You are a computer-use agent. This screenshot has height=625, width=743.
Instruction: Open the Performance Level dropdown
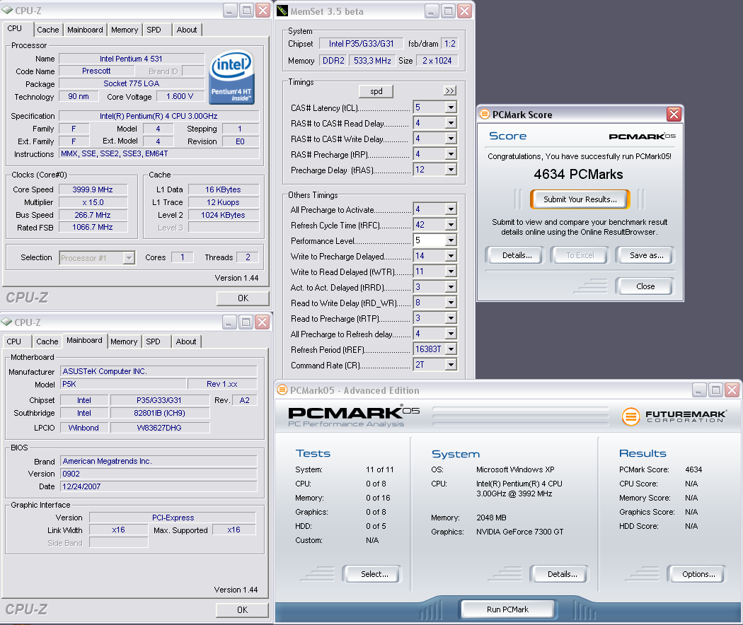(x=451, y=240)
